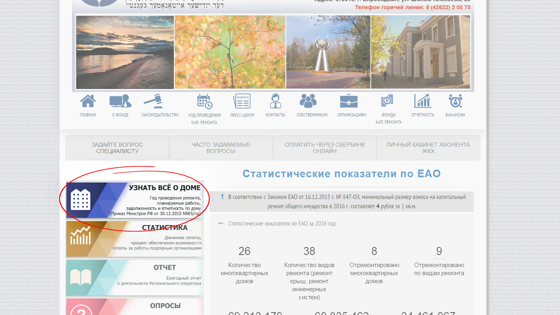Click Задайте вопрос специалисту button
Screen dimensions: 560x315
117,148
